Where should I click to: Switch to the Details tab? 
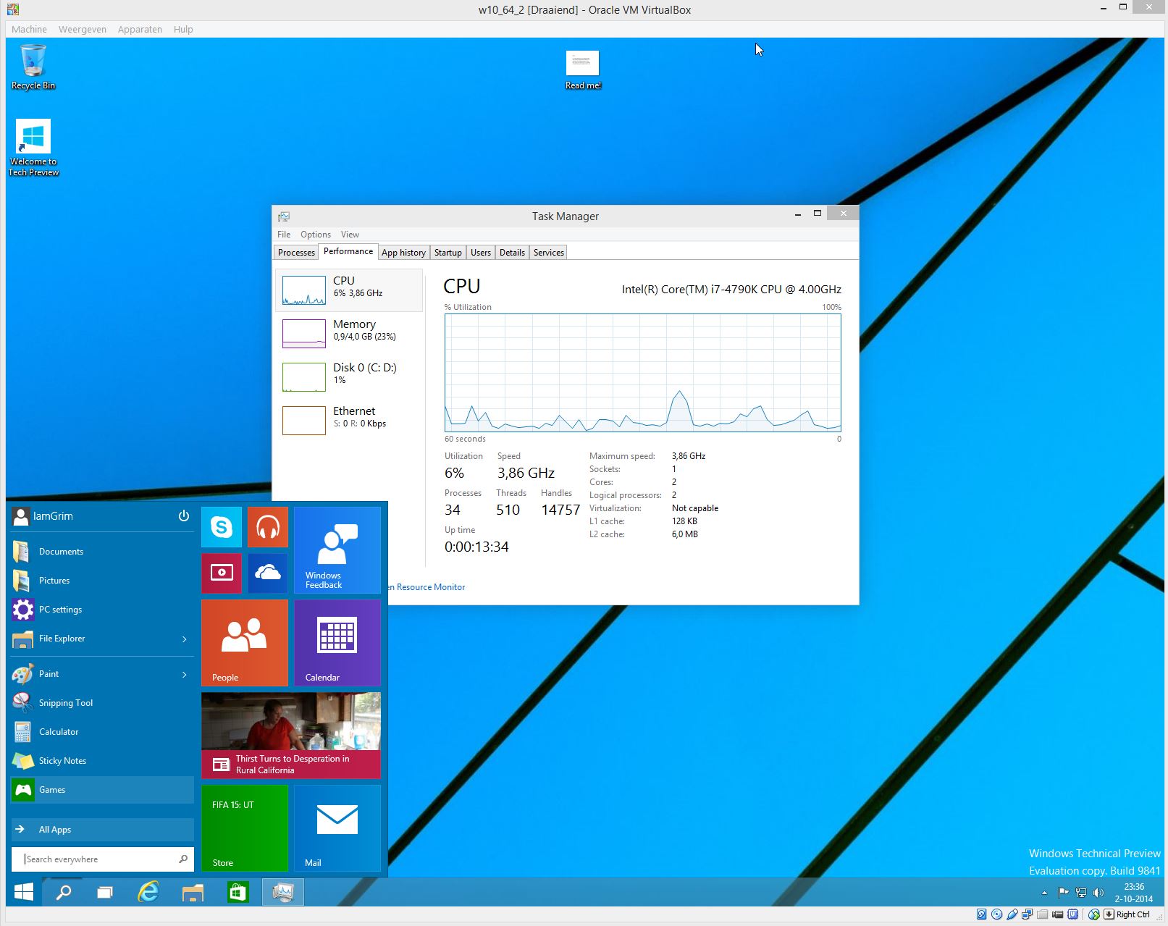512,253
